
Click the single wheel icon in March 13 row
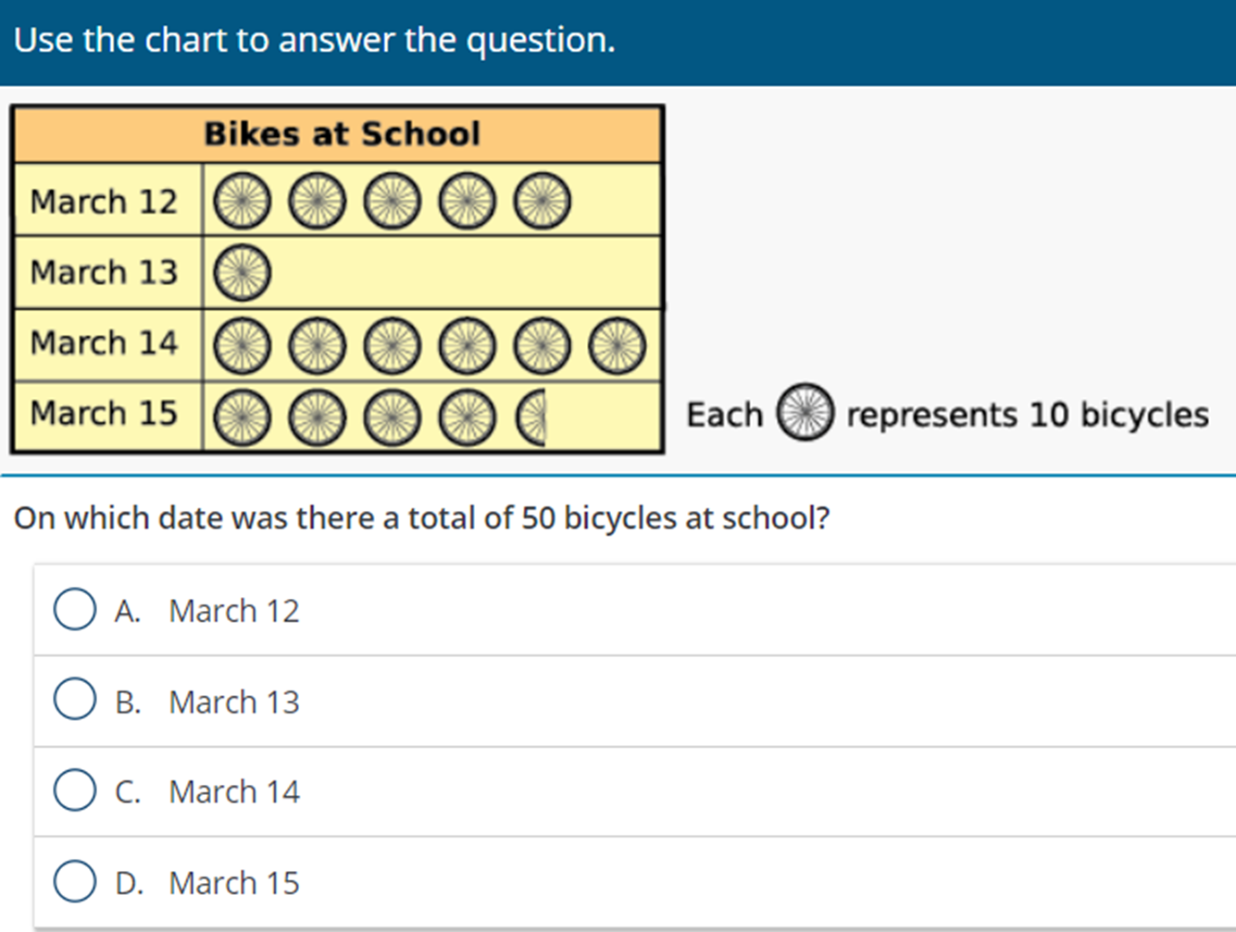[x=243, y=273]
